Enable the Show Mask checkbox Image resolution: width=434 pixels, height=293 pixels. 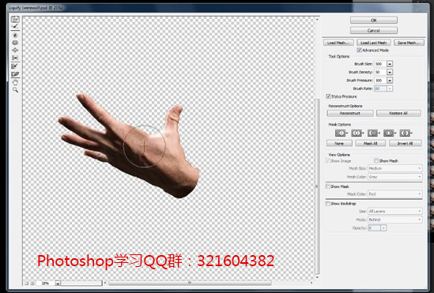[328, 186]
